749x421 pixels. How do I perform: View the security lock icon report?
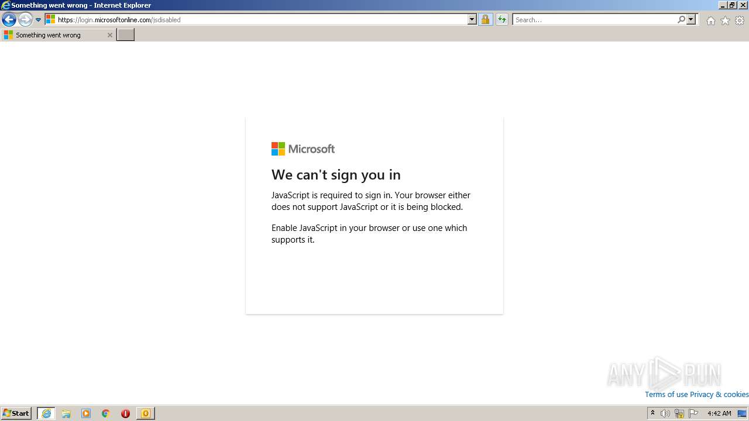click(x=485, y=19)
